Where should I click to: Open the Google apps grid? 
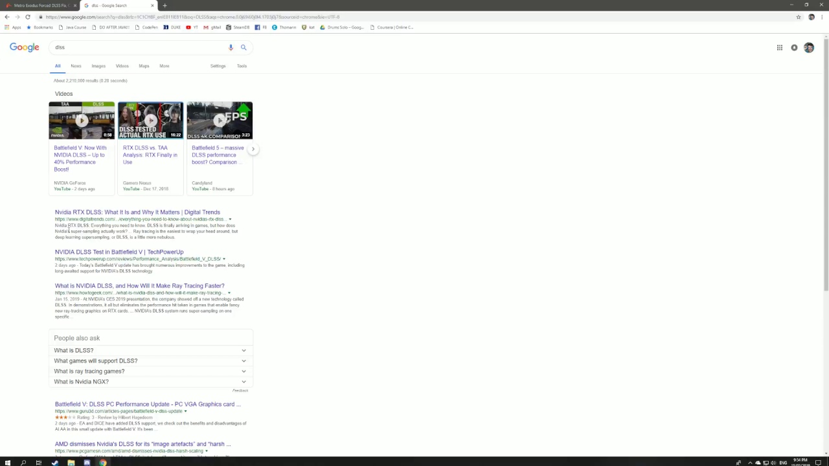tap(780, 47)
